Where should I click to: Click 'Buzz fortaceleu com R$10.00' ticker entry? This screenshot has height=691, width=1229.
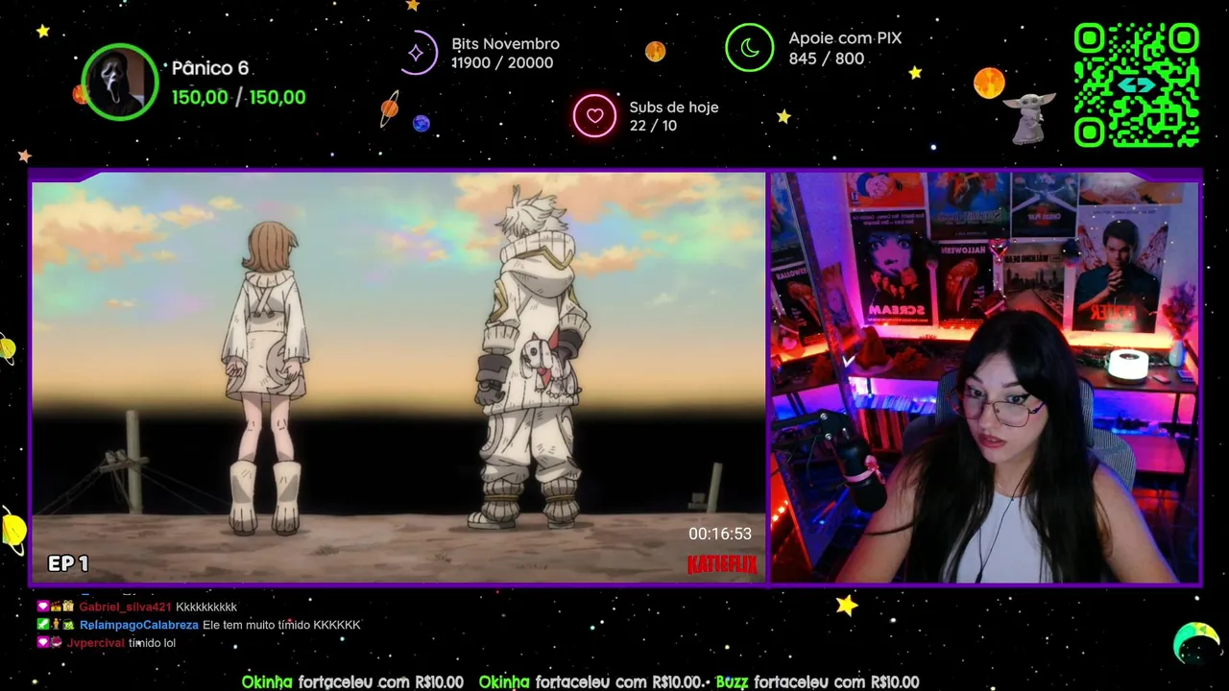click(x=817, y=682)
